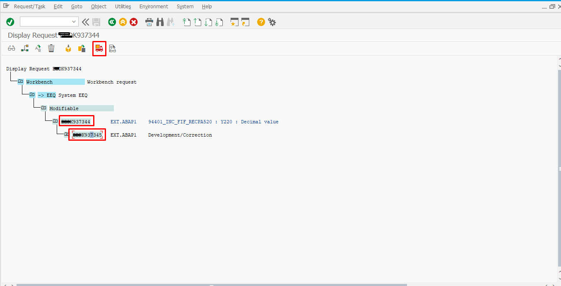The width and height of the screenshot is (561, 286).
Task: Go to Previous Page icon
Action: (x=197, y=22)
